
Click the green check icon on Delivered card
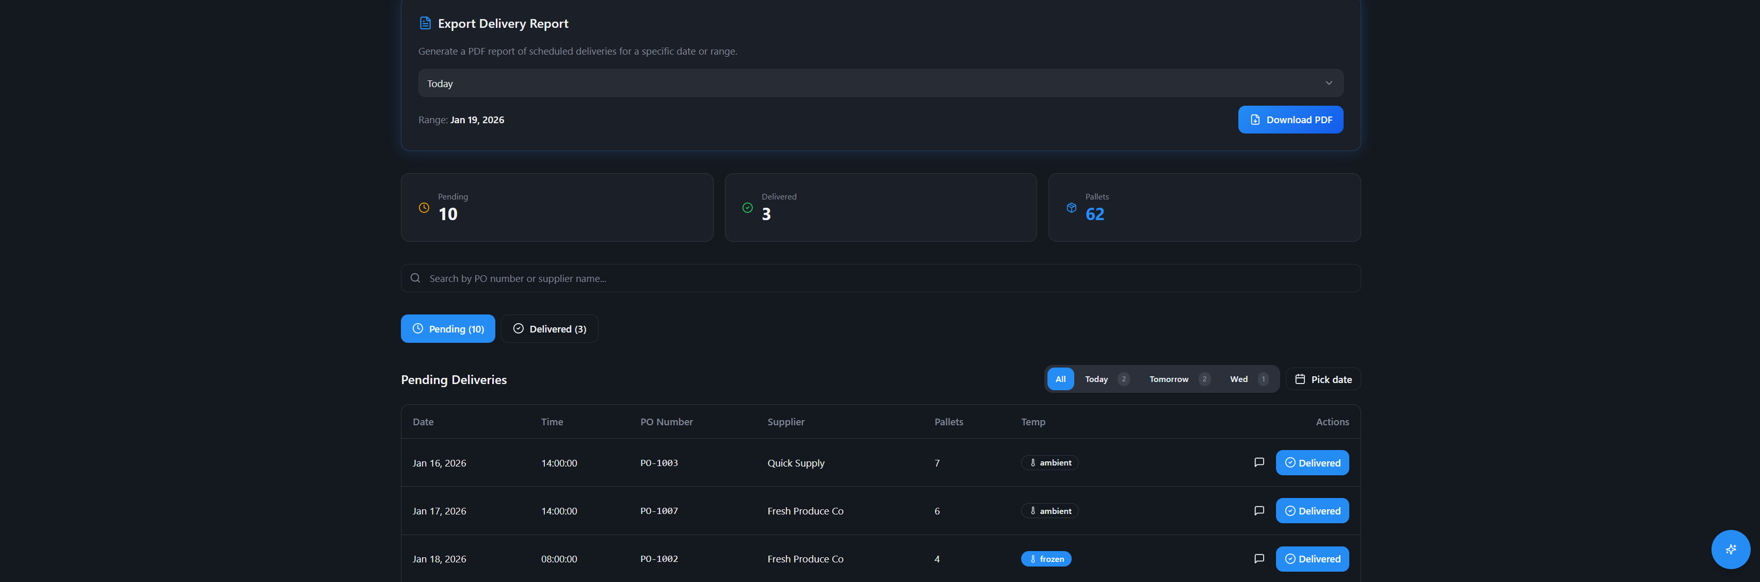(748, 207)
